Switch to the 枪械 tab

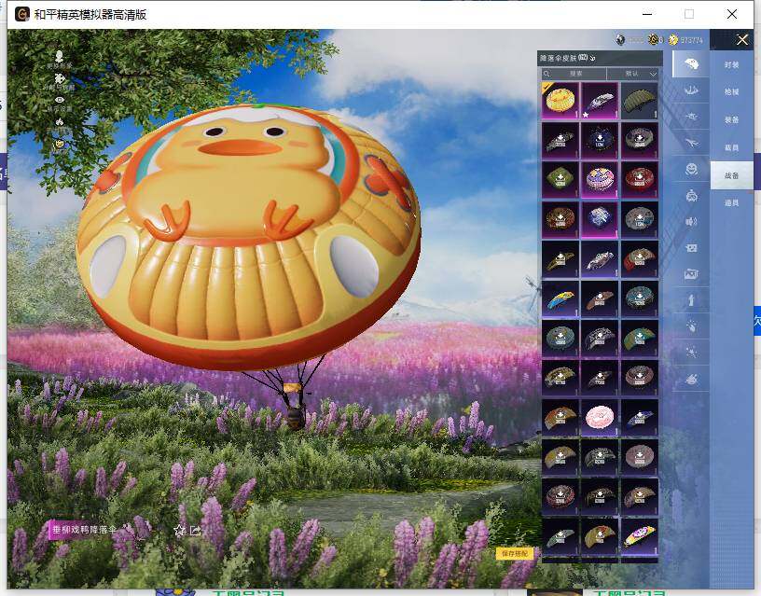[731, 92]
